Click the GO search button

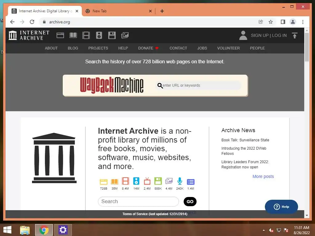(x=190, y=202)
